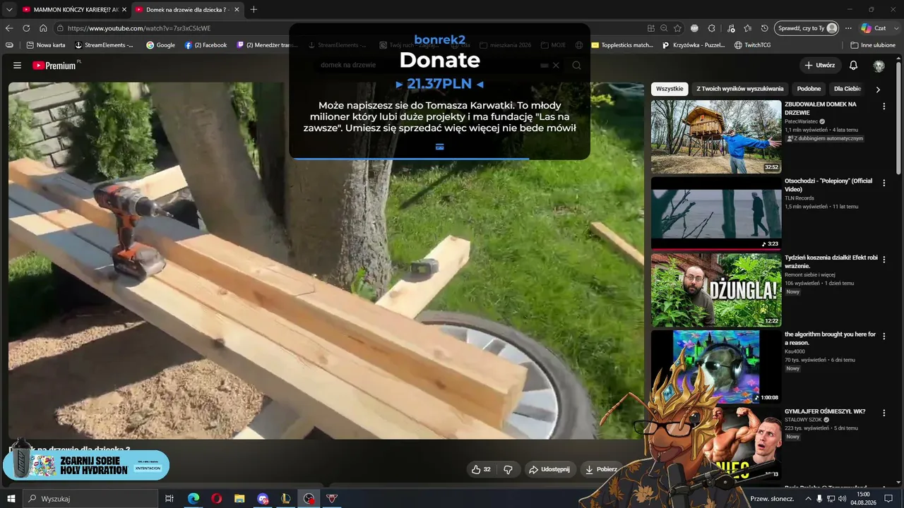Reload the current page
This screenshot has height=508, width=904.
tap(26, 28)
